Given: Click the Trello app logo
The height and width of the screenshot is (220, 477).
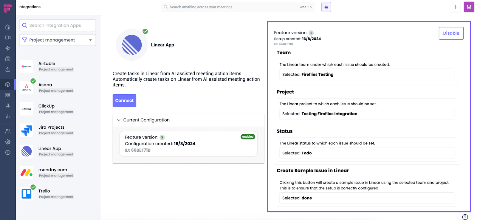Looking at the screenshot, I should coord(27,194).
